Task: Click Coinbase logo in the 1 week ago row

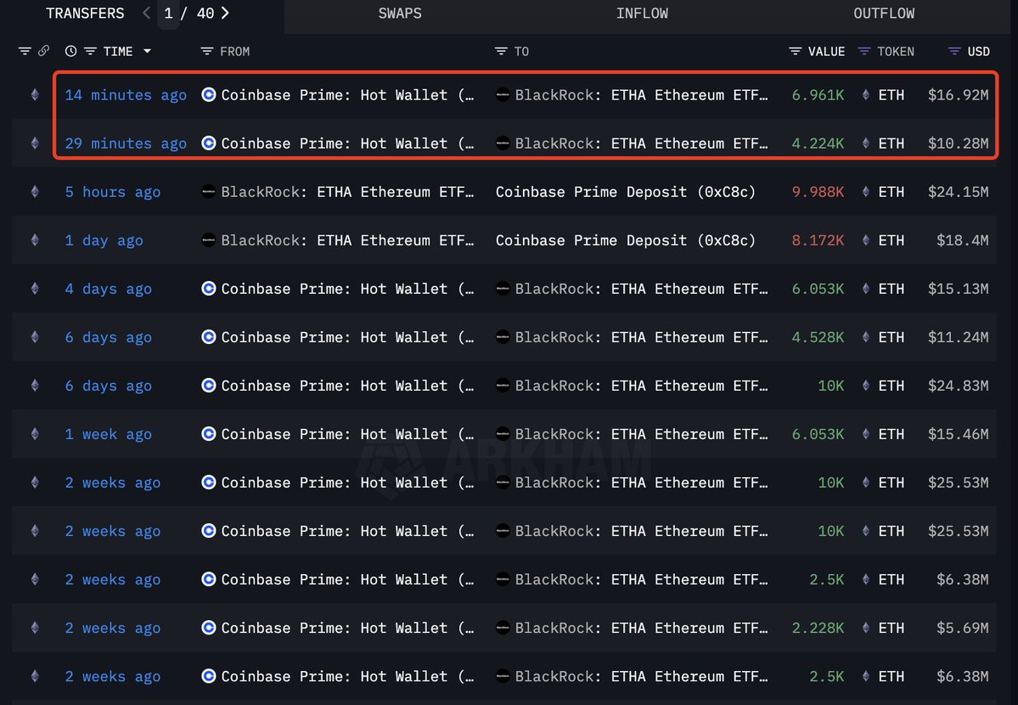Action: tap(208, 434)
